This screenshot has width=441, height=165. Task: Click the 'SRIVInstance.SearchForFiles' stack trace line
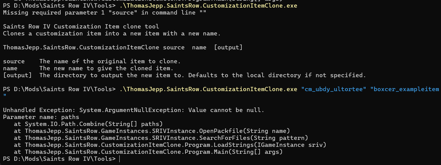pos(161,138)
